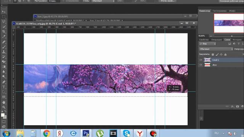Click the Растушевка feather input field

(x=54, y=1)
